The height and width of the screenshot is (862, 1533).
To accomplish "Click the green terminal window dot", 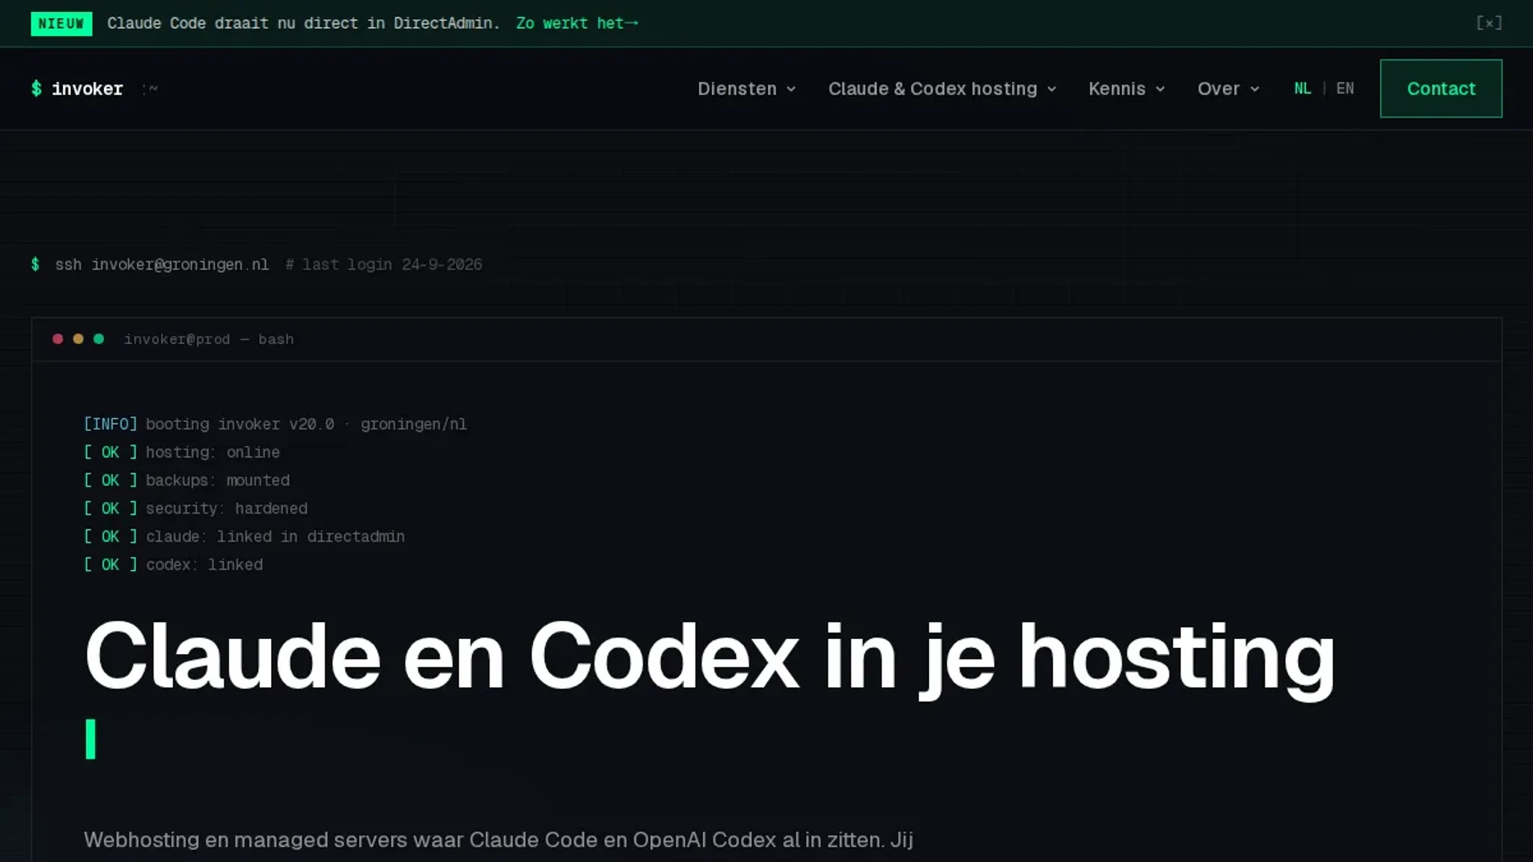I will (99, 339).
